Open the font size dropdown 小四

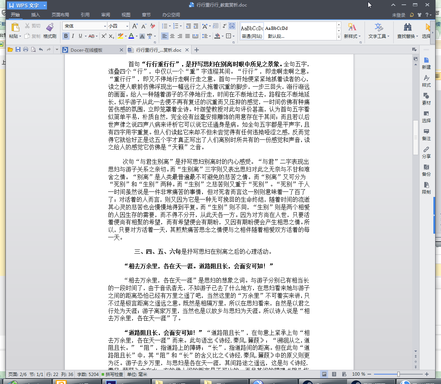coord(127,26)
